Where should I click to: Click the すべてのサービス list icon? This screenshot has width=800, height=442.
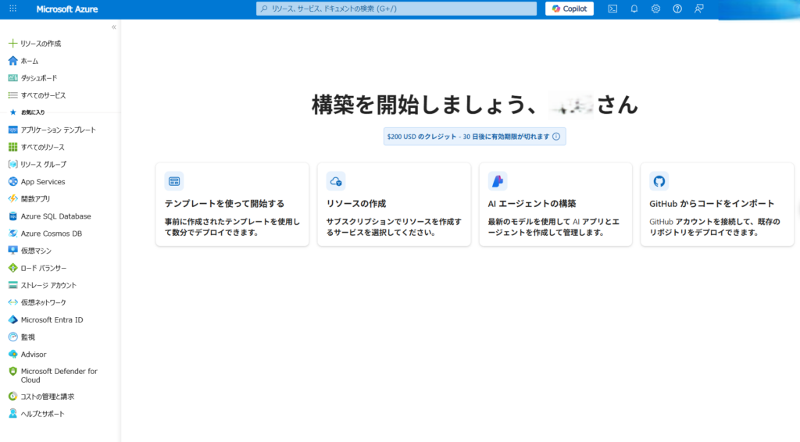(12, 95)
